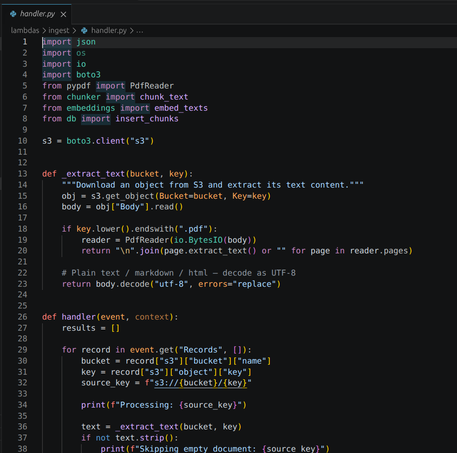
Task: Click the chevron after lambdas breadcrumb
Action: pos(44,31)
